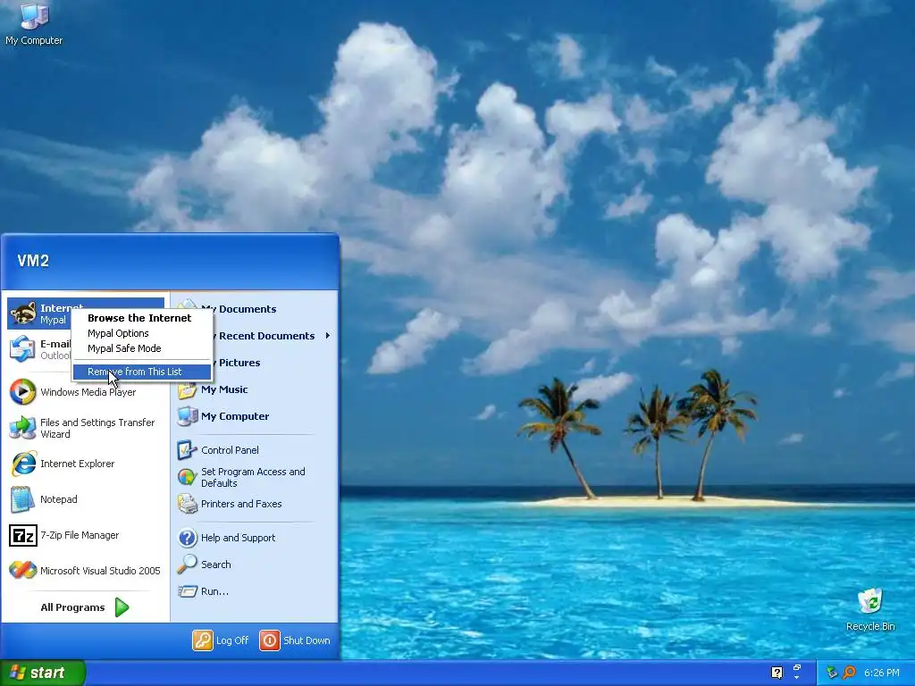Choose Browse the Internet in context menu

[141, 318]
